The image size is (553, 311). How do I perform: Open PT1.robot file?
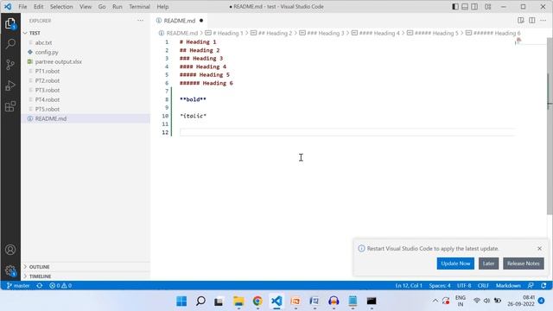point(48,71)
